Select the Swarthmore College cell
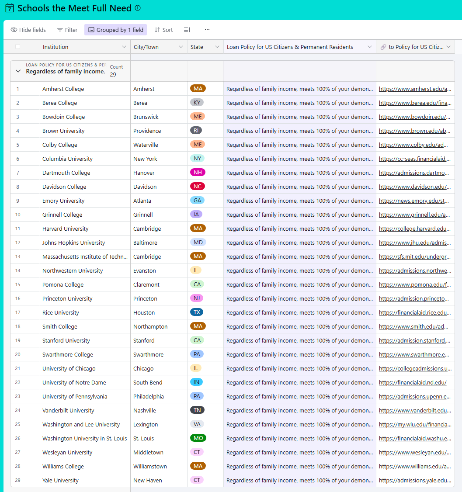462x492 pixels. click(x=85, y=354)
